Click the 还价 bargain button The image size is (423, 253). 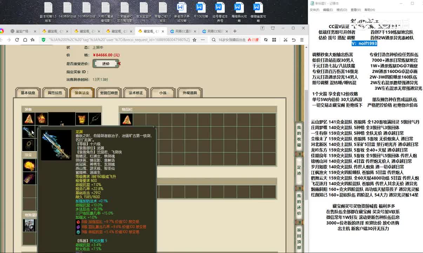[x=106, y=64]
